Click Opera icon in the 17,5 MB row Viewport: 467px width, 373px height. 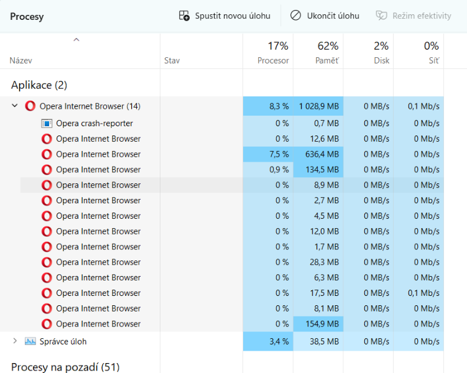(47, 293)
